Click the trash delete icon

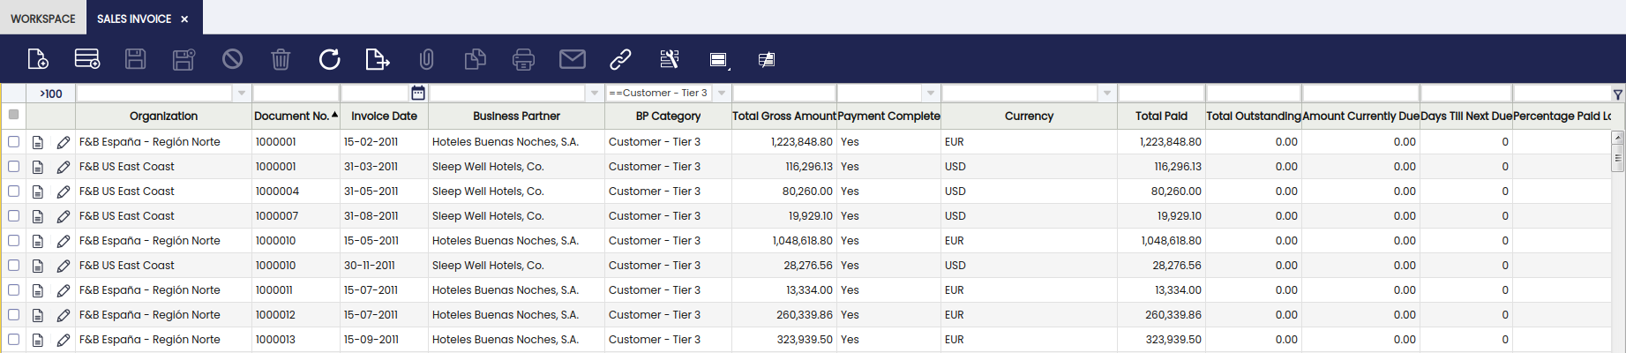(x=281, y=59)
